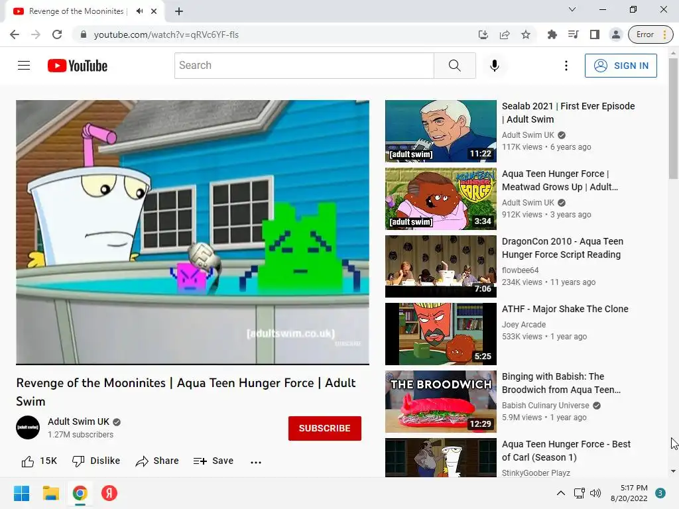Open Sealab 2021 First Ever Episode thumbnail
Screen dimensions: 679x509
click(441, 131)
